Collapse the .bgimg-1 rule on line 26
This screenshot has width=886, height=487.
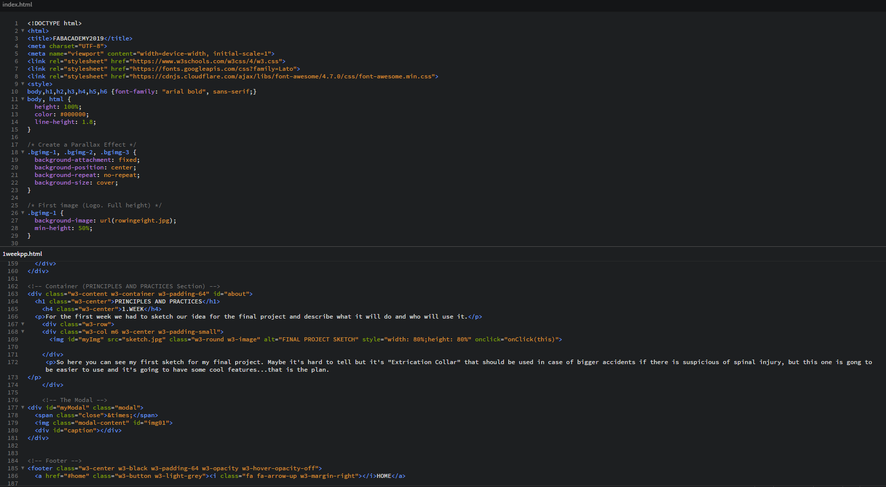pyautogui.click(x=22, y=212)
